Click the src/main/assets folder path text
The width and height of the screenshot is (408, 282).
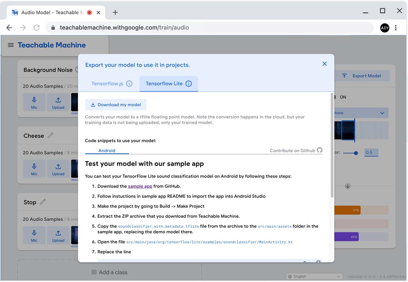click(x=275, y=227)
